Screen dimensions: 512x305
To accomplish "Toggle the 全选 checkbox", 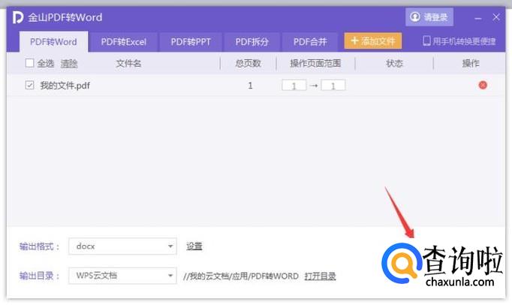I will pos(29,63).
